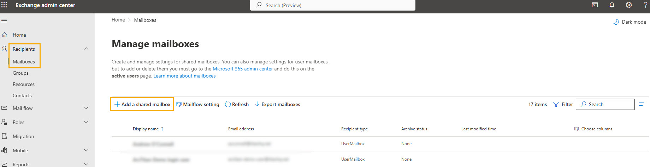Collapse the Recipients section
Screen dimensions: 650x167
click(x=86, y=49)
